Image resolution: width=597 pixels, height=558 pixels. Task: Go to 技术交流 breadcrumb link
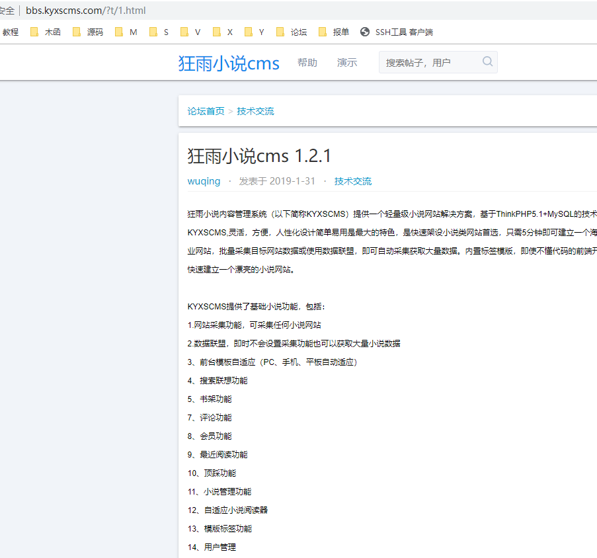(x=255, y=111)
